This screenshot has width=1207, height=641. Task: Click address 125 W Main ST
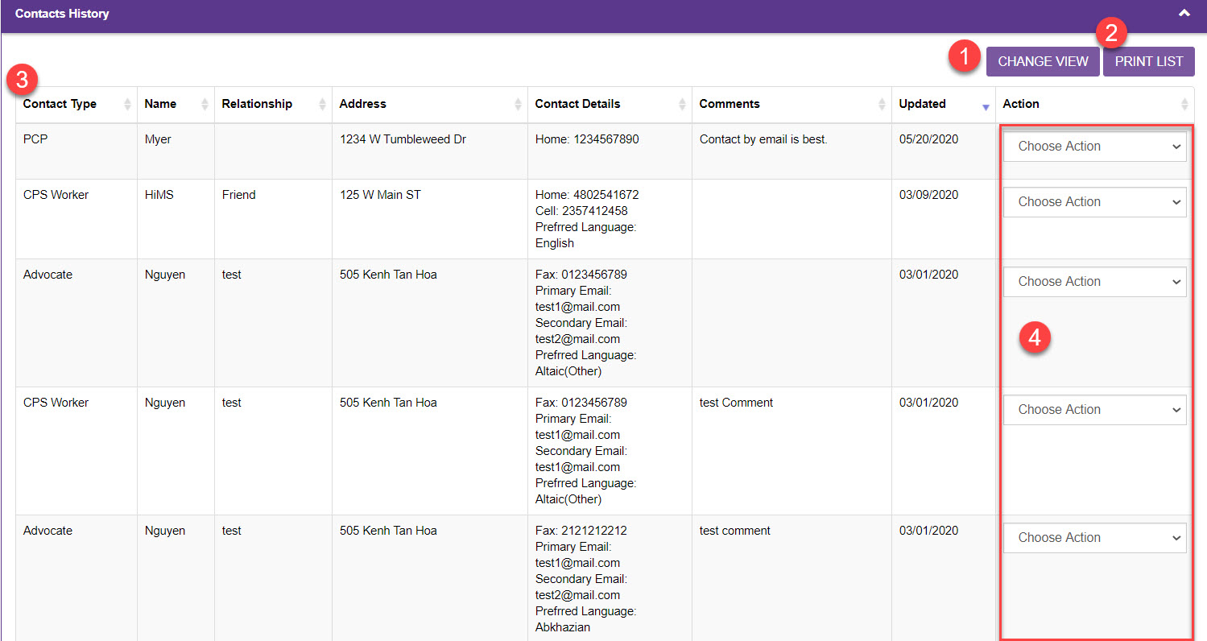pyautogui.click(x=380, y=195)
